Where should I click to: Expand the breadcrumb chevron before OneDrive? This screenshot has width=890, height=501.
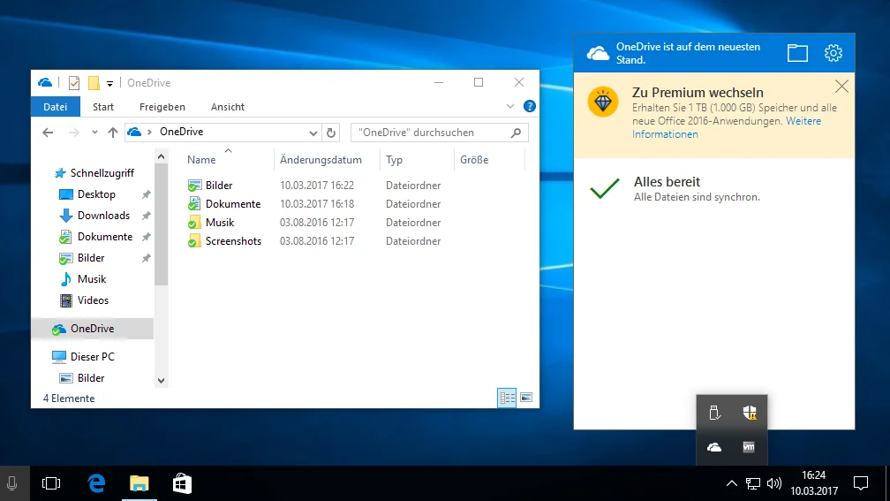(x=149, y=132)
